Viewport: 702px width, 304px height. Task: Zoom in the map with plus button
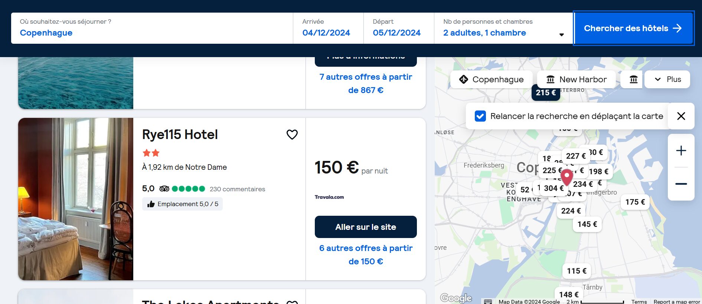(x=681, y=151)
